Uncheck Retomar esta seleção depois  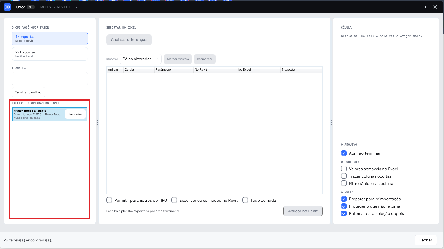(x=344, y=213)
